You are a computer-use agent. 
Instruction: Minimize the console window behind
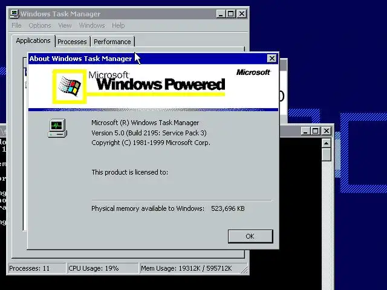click(305, 131)
